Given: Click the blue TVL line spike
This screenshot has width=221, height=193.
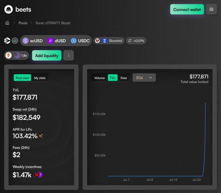Looking at the screenshot, I should click(x=205, y=139).
